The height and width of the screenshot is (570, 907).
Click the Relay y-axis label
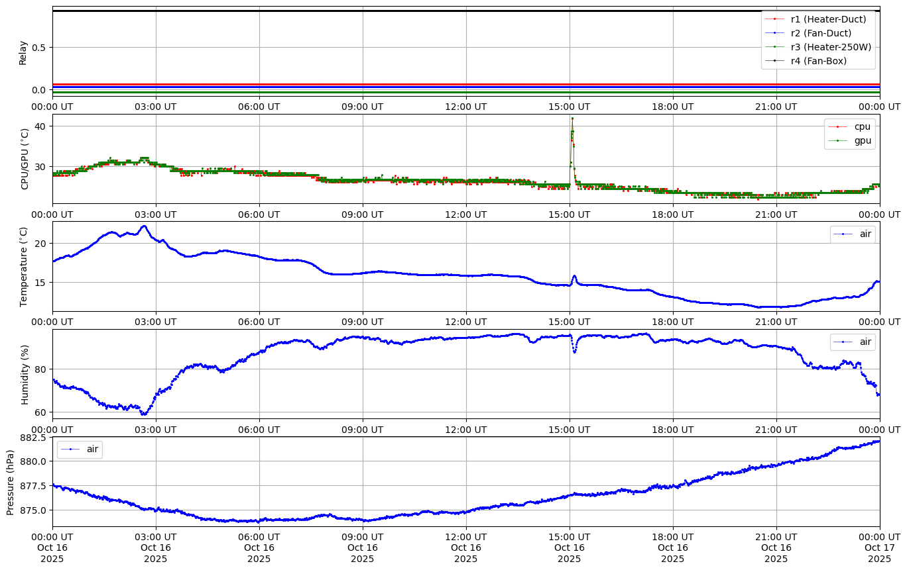coord(23,52)
